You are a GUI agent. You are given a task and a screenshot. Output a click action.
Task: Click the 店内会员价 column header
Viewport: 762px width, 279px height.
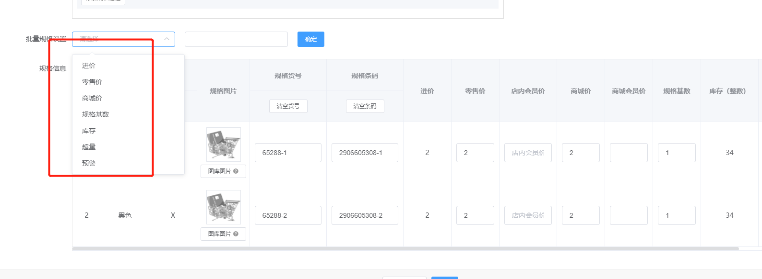pyautogui.click(x=528, y=91)
